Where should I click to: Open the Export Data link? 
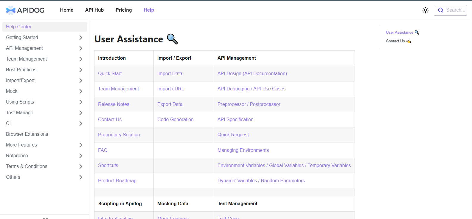pyautogui.click(x=170, y=104)
